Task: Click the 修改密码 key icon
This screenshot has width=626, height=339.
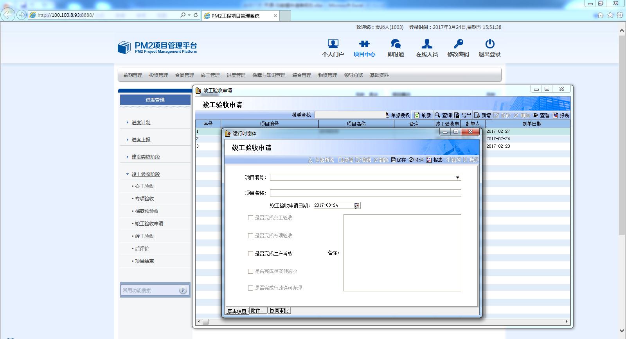Action: [x=458, y=44]
